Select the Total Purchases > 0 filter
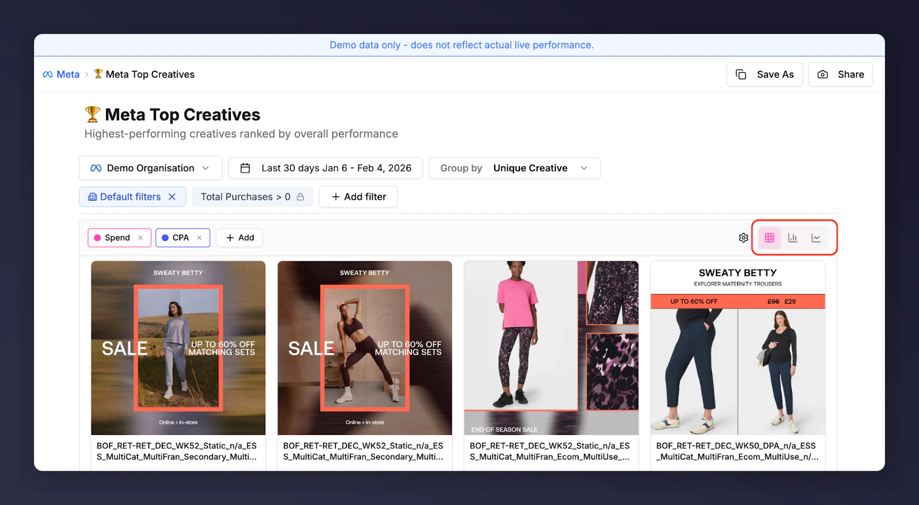This screenshot has height=505, width=919. (253, 197)
